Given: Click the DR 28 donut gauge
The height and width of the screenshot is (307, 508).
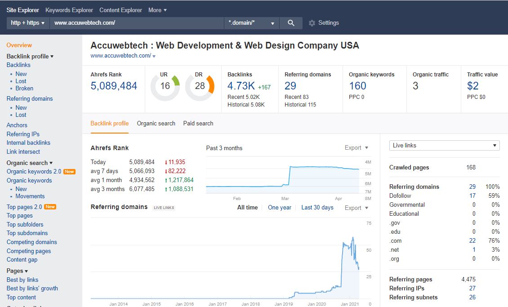Looking at the screenshot, I should click(200, 87).
